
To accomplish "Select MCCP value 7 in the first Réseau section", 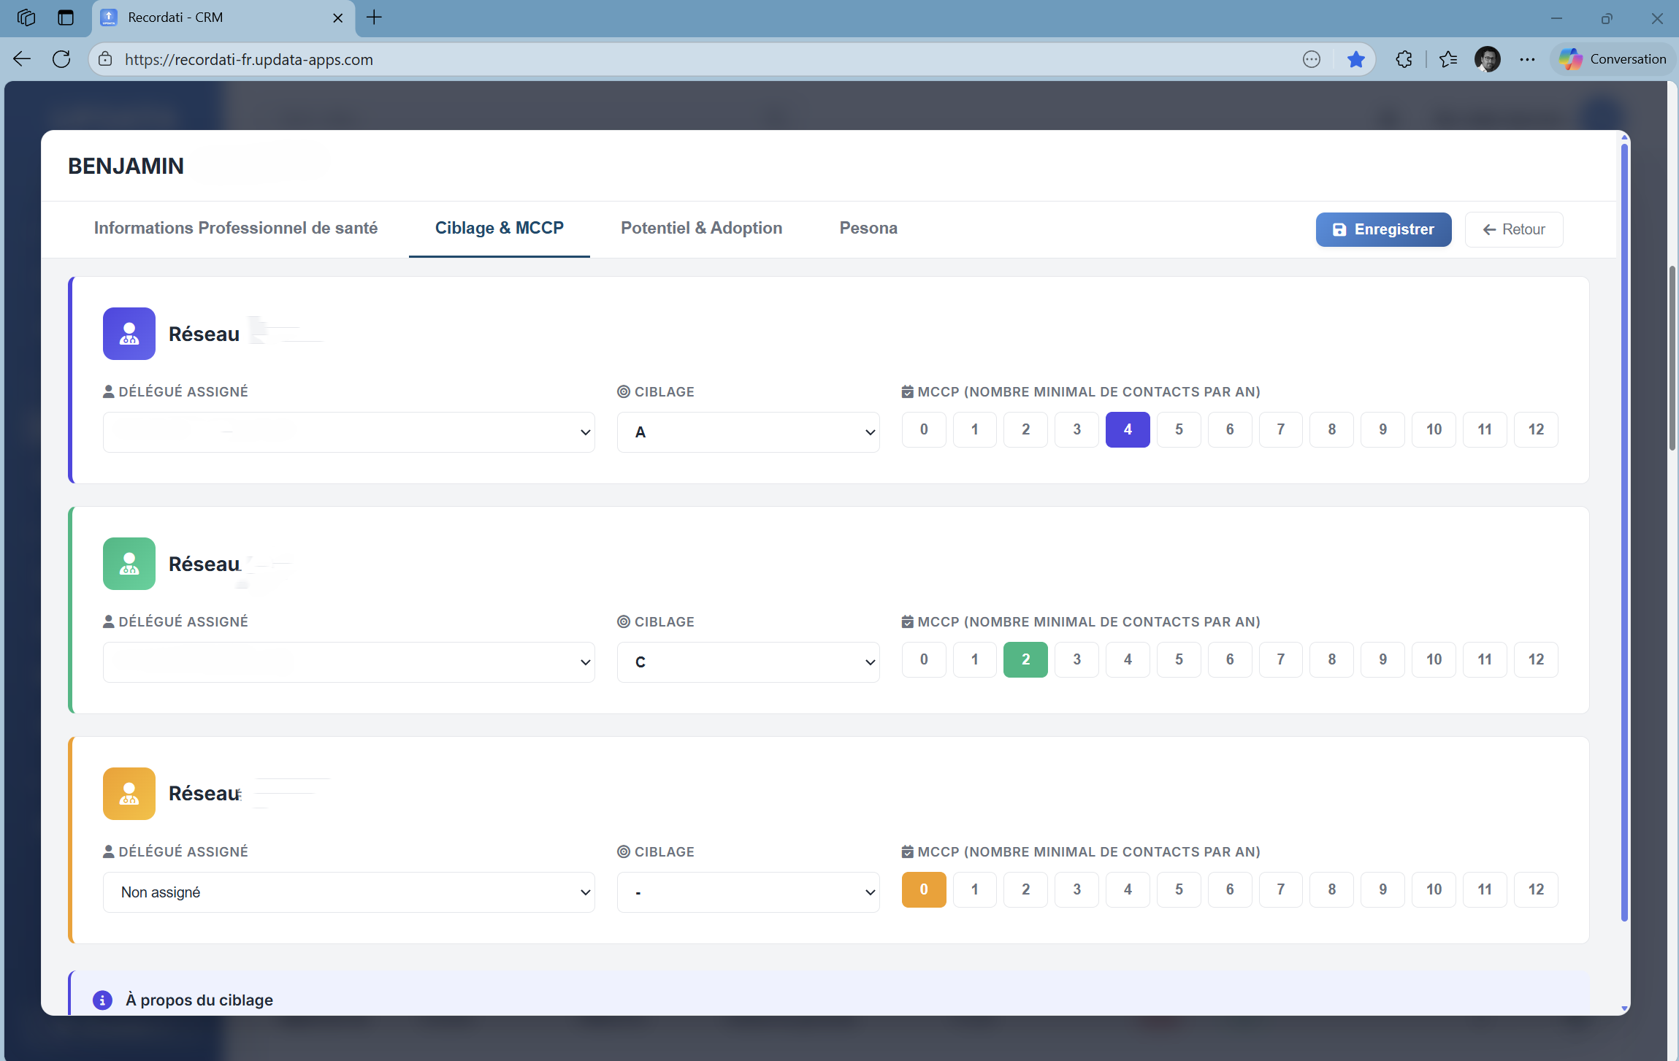I will (x=1281, y=429).
